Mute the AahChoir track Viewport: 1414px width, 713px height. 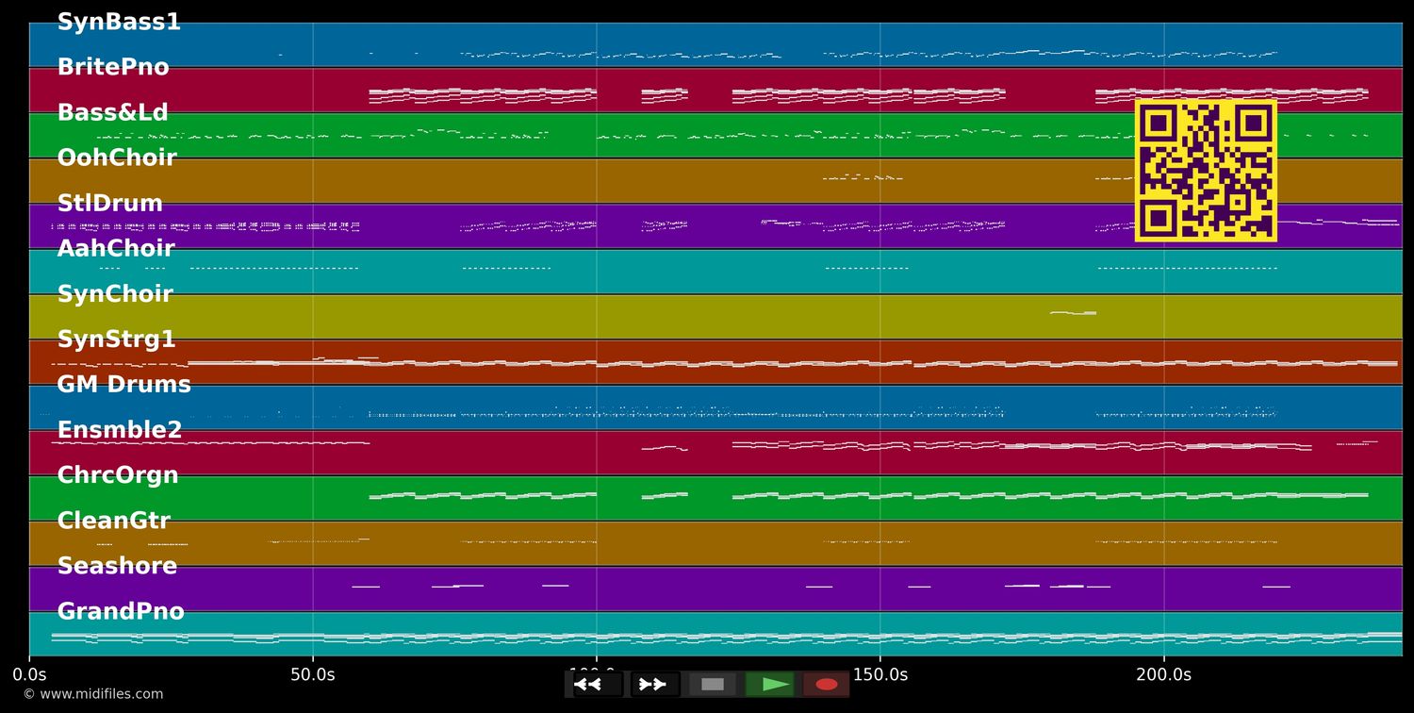(116, 248)
